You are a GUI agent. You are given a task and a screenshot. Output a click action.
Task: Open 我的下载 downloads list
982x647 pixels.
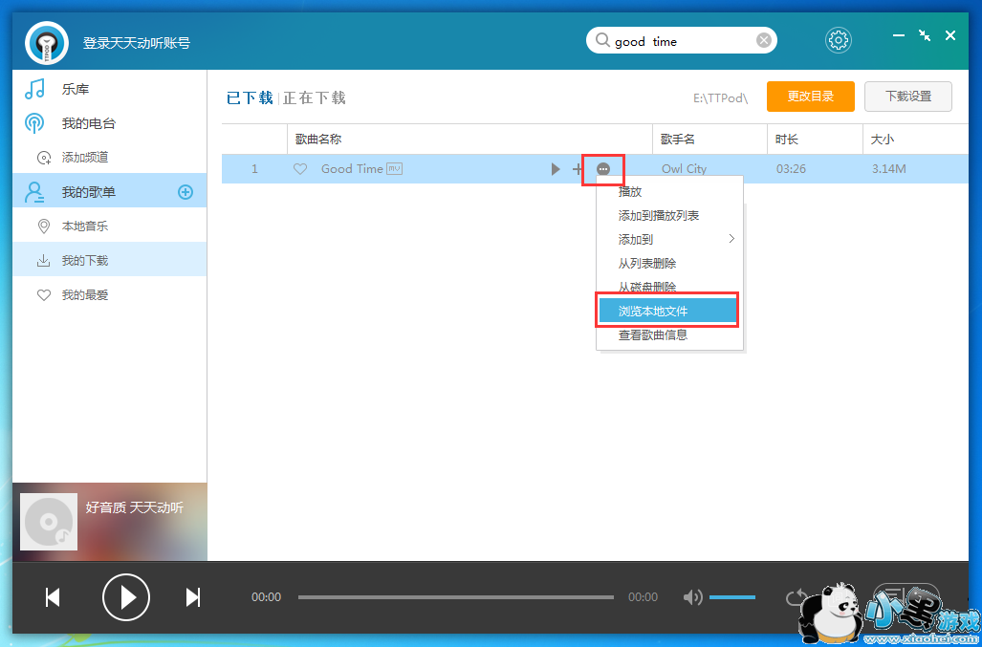click(110, 260)
